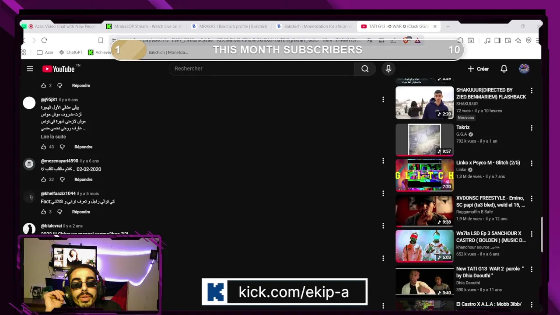Open @mezenayari4590 profile avatar

[29, 164]
